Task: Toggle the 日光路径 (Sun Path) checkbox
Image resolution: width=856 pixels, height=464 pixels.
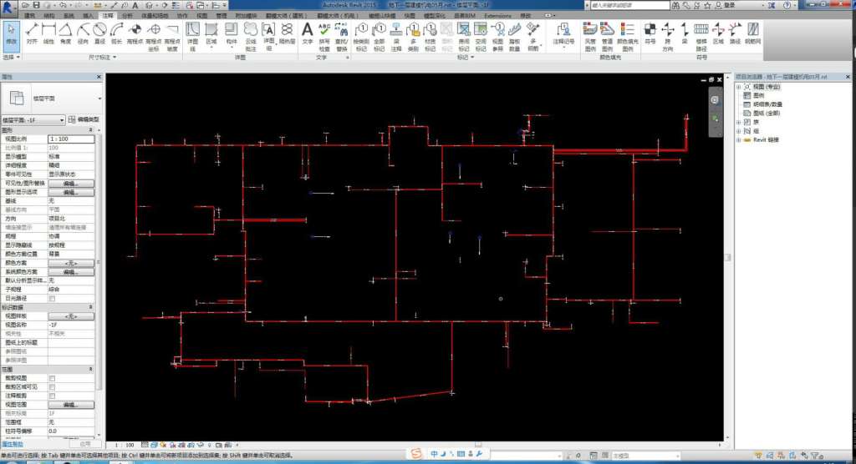Action: coord(52,298)
